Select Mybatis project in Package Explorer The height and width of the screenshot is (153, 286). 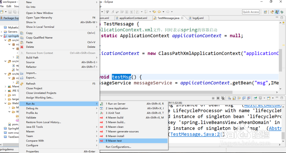coord(11,27)
